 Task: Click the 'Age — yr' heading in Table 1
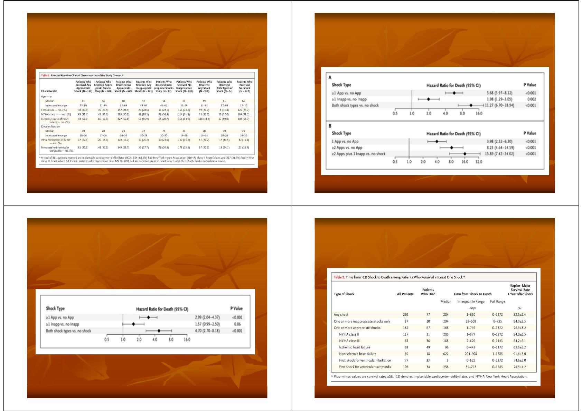click(x=46, y=97)
